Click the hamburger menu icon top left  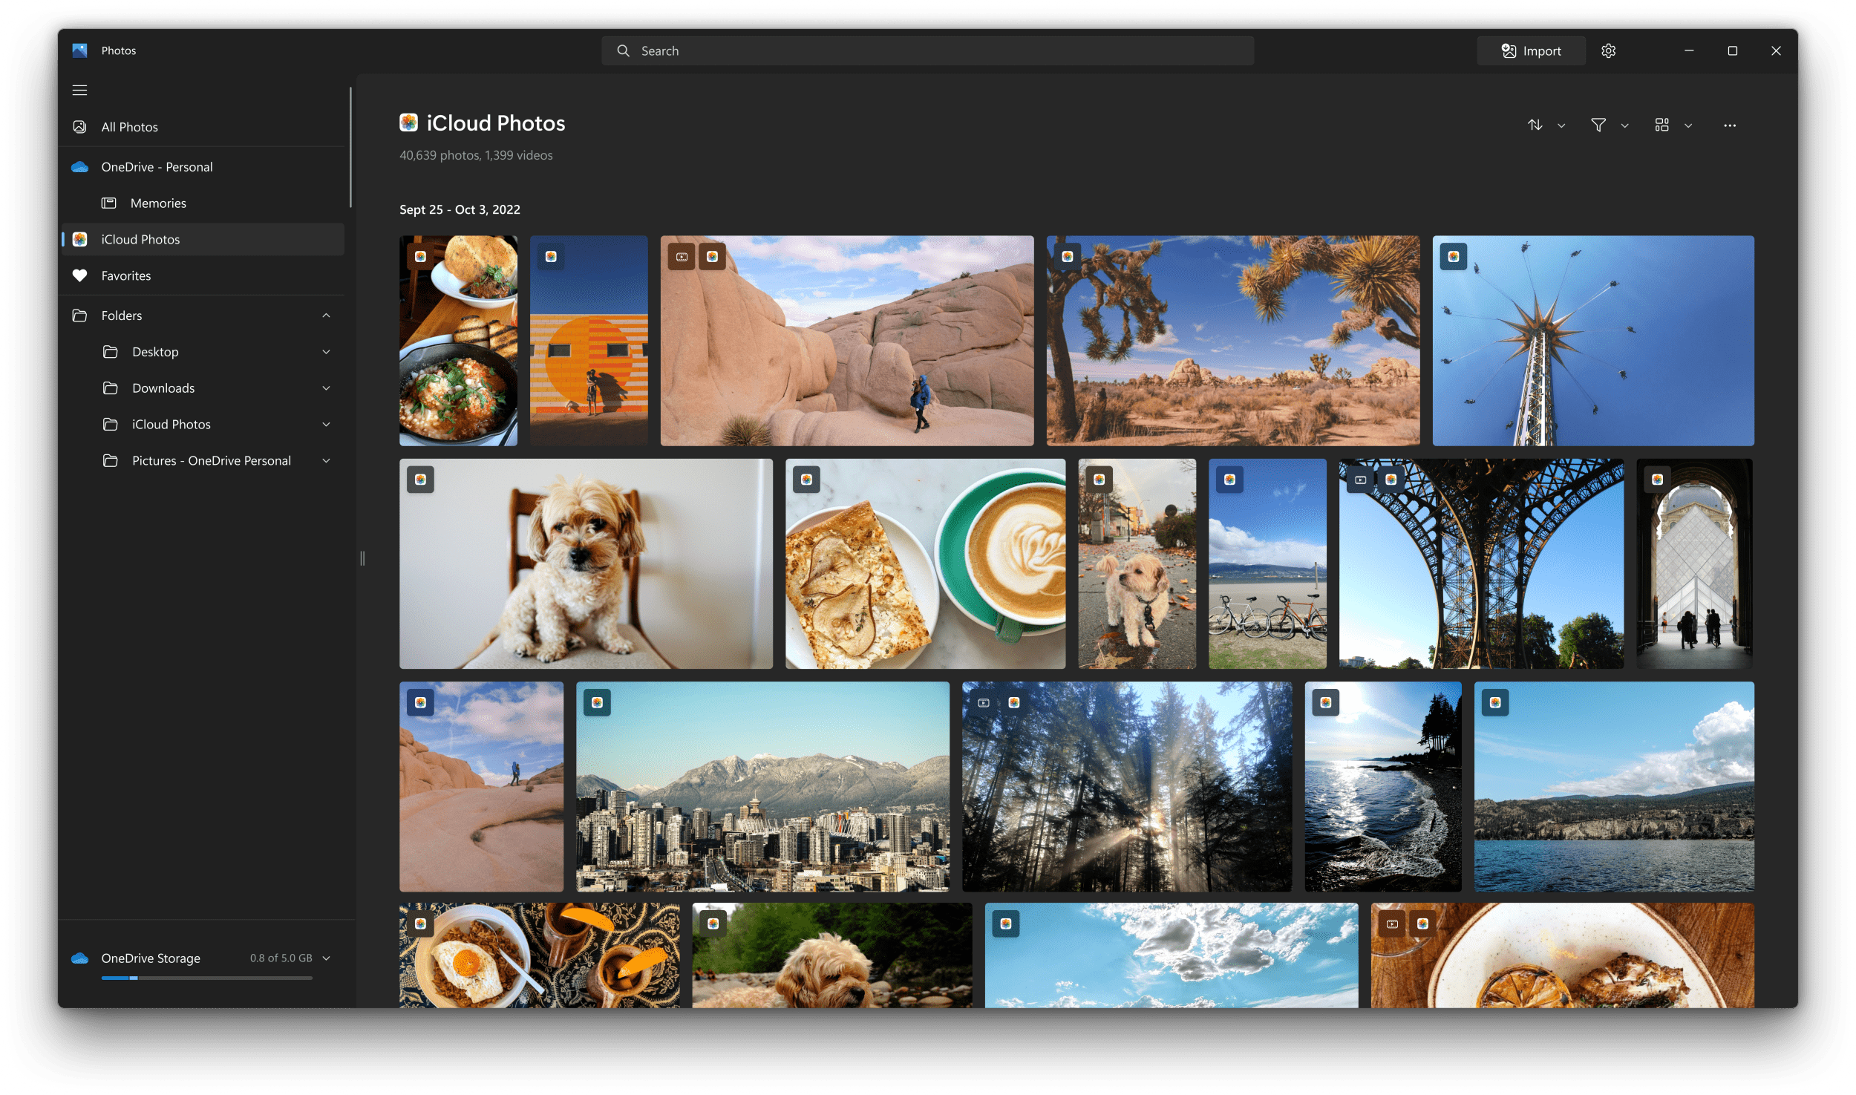click(x=79, y=90)
